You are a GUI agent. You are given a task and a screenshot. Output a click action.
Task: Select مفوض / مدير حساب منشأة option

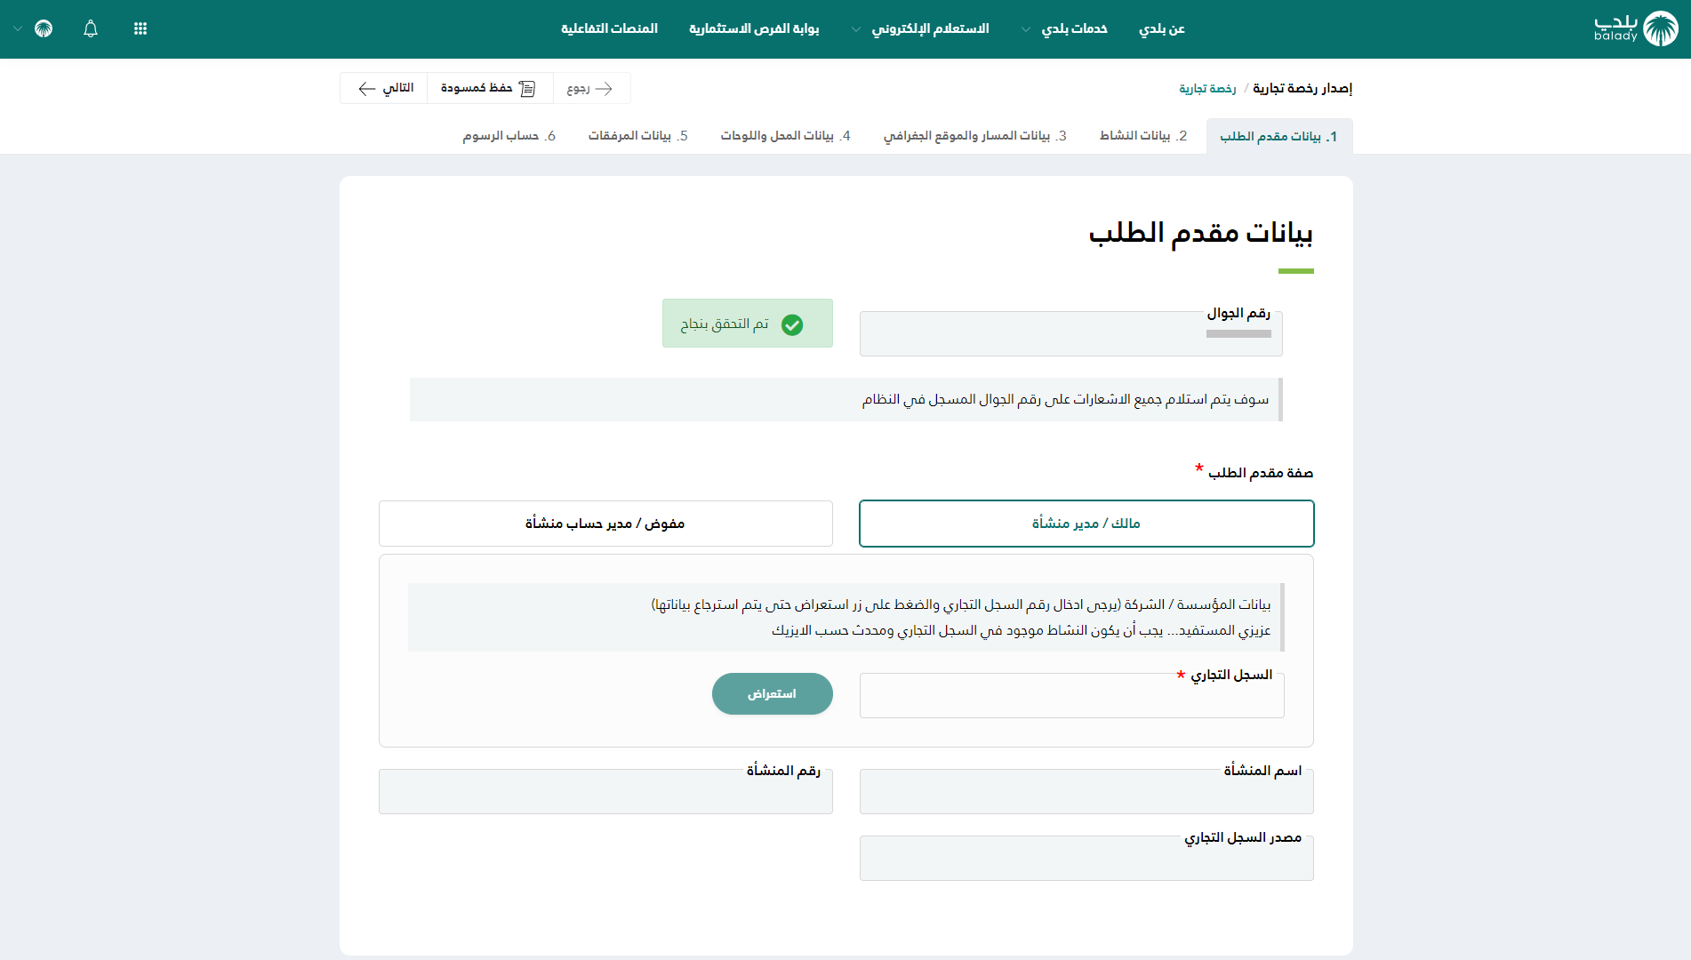click(605, 524)
